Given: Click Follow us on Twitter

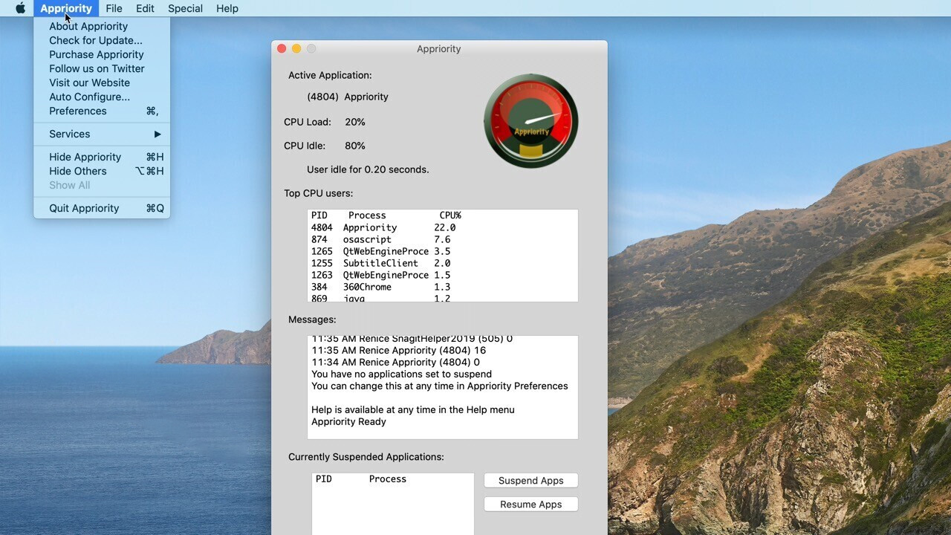Looking at the screenshot, I should (96, 68).
